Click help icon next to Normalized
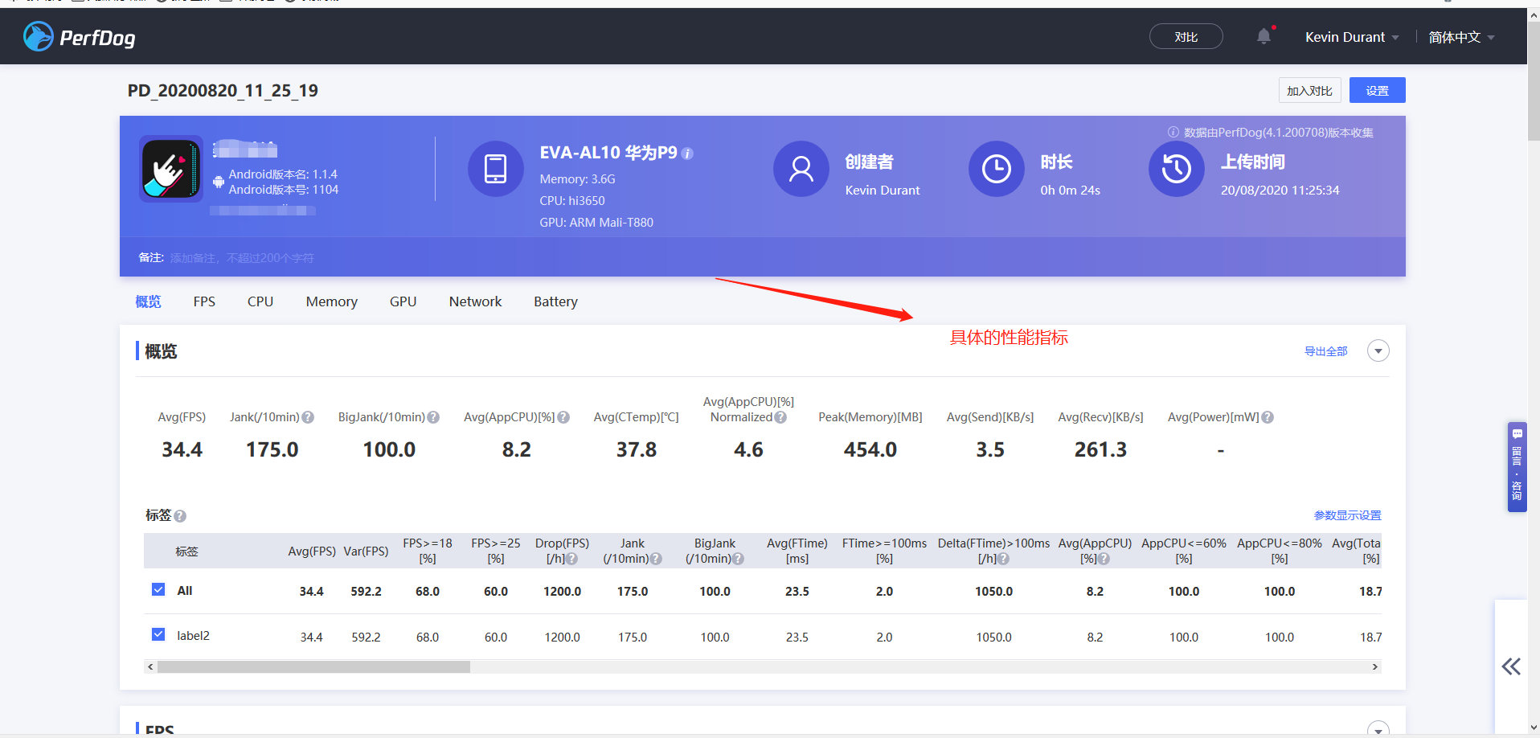Screen dimensions: 1540x738 point(780,417)
